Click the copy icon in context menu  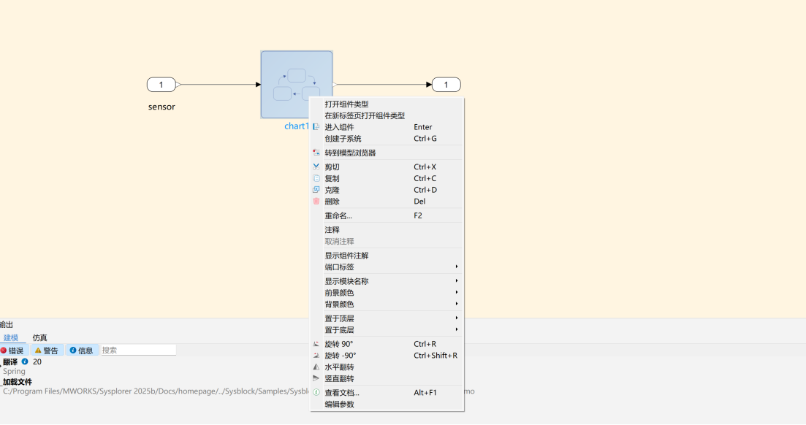[x=316, y=178]
